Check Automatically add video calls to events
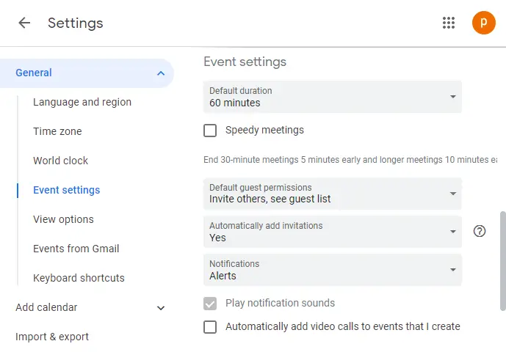 [x=210, y=326]
